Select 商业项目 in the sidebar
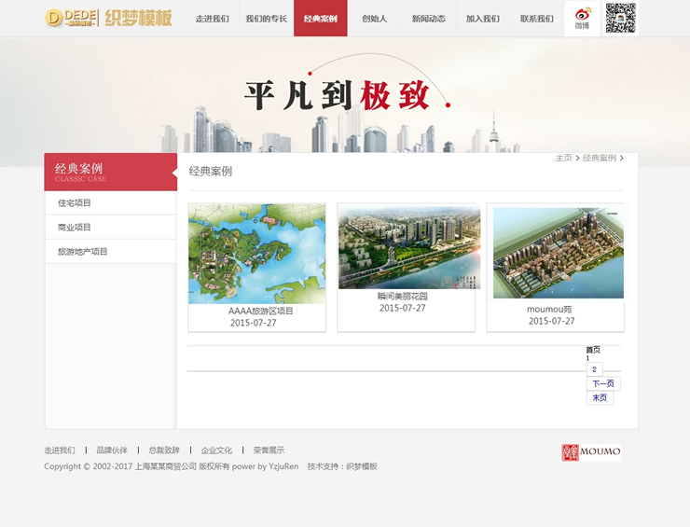This screenshot has width=690, height=527. pyautogui.click(x=75, y=228)
